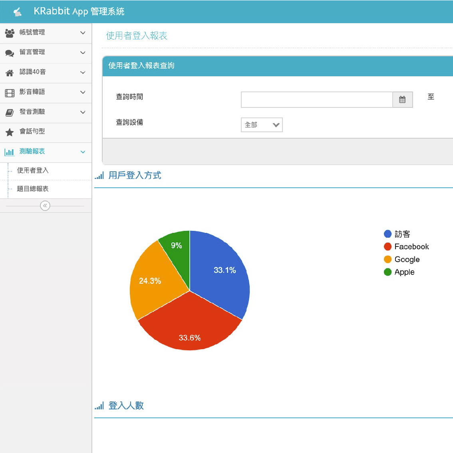Click the 查詢時間 start date input field
Screen dimensions: 453x453
point(317,100)
